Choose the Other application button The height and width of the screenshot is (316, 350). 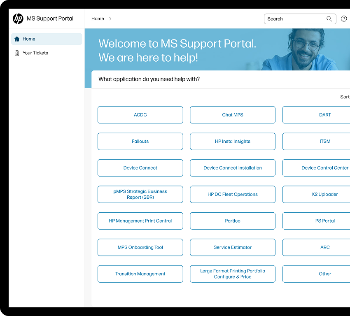[316, 274]
